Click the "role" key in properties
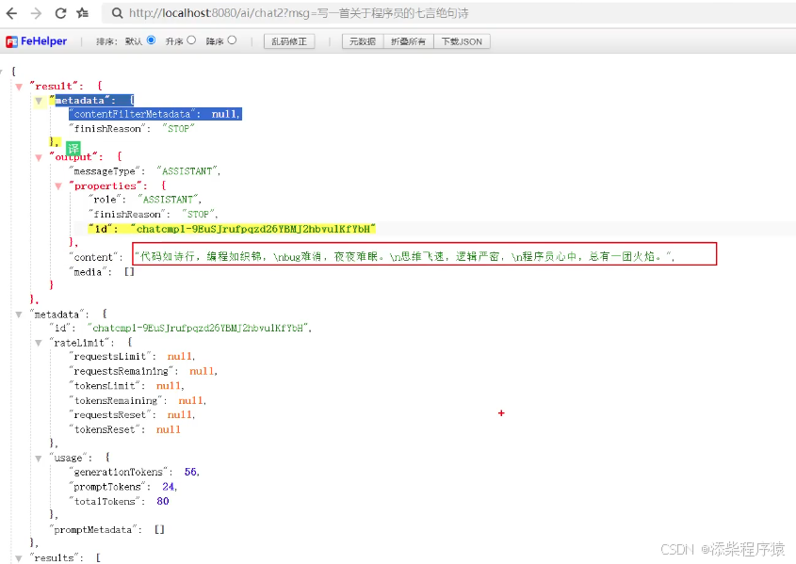796x564 pixels. tap(106, 200)
